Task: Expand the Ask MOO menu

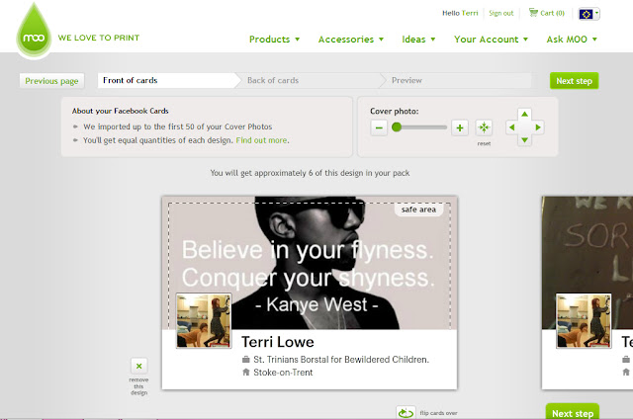Action: pos(572,40)
